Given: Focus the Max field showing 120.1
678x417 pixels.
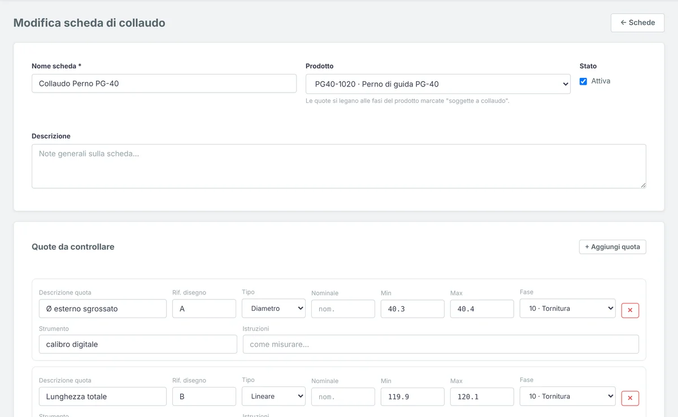Looking at the screenshot, I should [482, 397].
